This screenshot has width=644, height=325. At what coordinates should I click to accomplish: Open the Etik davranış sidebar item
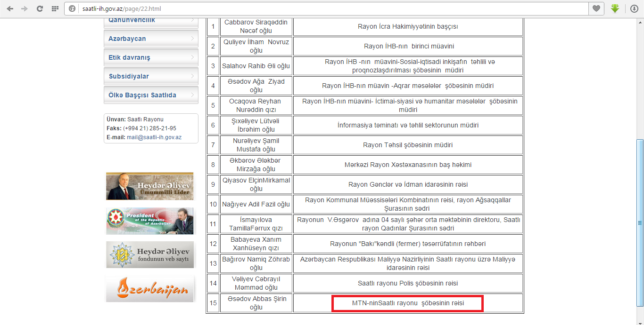point(151,57)
